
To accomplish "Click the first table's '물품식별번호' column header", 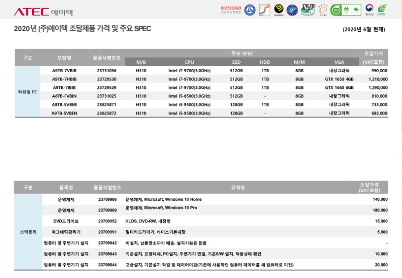I will (x=107, y=58).
